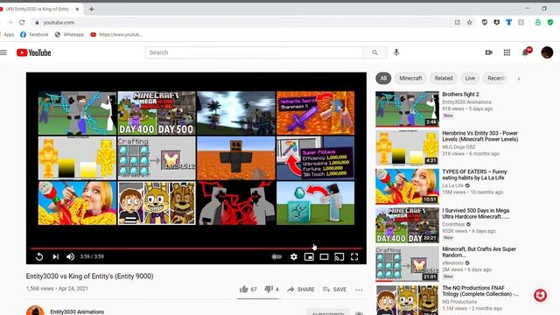Viewport: 560px width, 315px height.
Task: Select the All filter chip
Action: [383, 78]
